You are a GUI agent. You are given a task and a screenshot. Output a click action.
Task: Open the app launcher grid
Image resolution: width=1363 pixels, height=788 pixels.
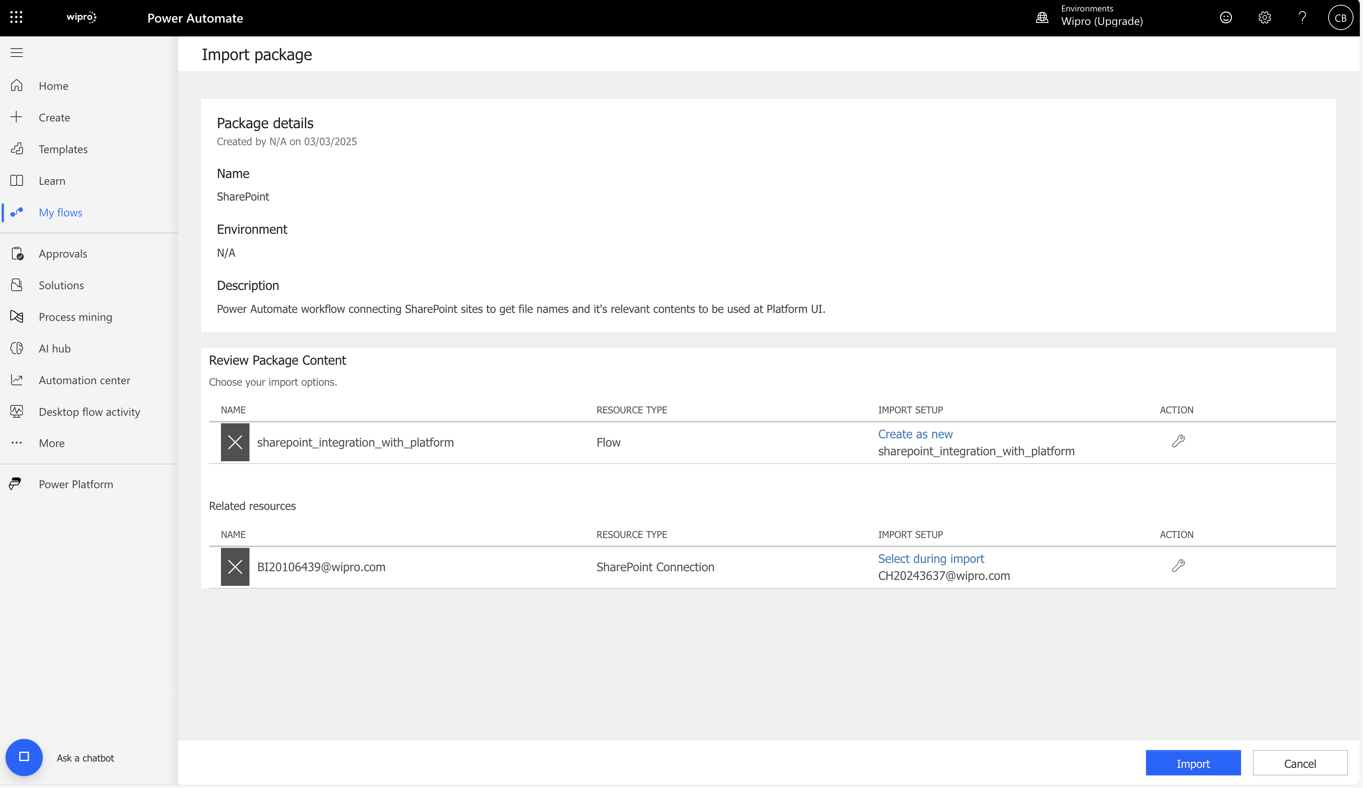[x=16, y=17]
